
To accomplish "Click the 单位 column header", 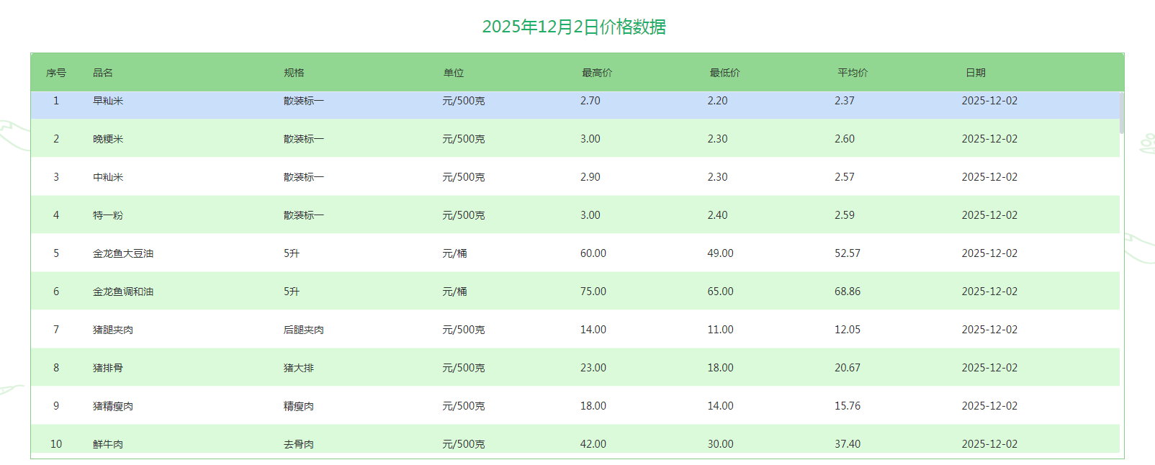I will tap(454, 73).
